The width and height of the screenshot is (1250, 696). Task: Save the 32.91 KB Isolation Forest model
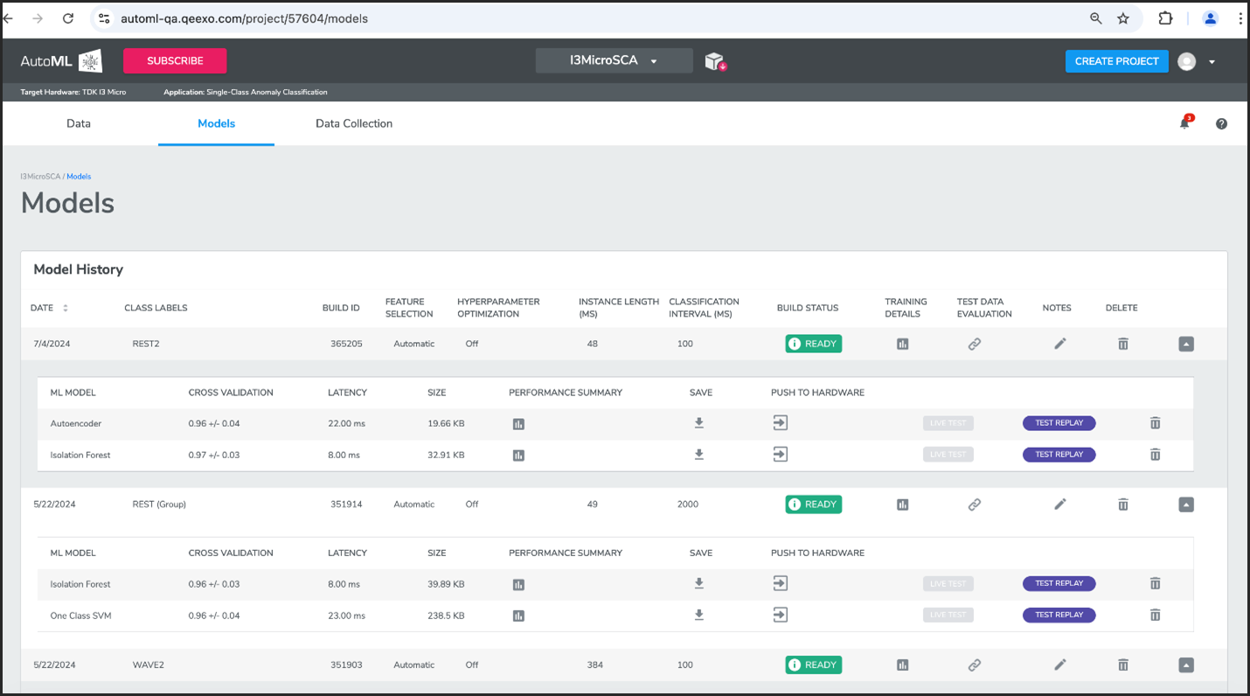(x=699, y=455)
